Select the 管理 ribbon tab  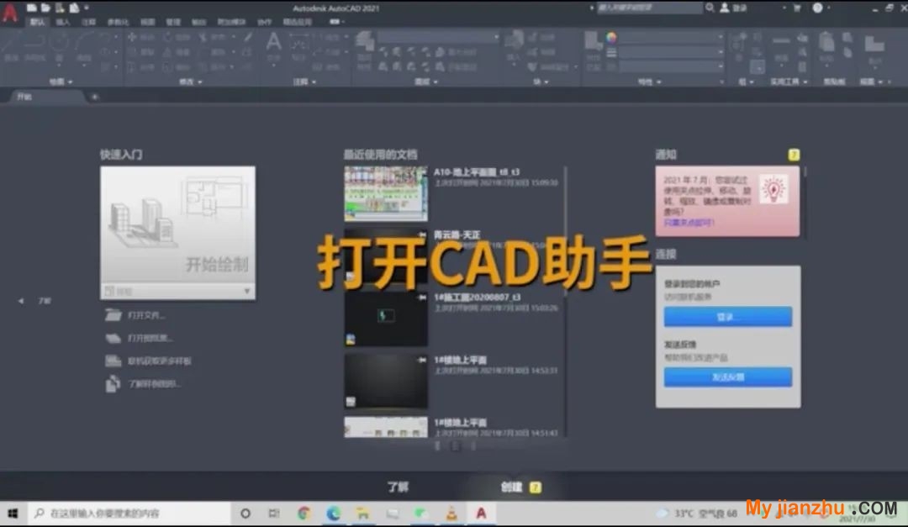(173, 22)
